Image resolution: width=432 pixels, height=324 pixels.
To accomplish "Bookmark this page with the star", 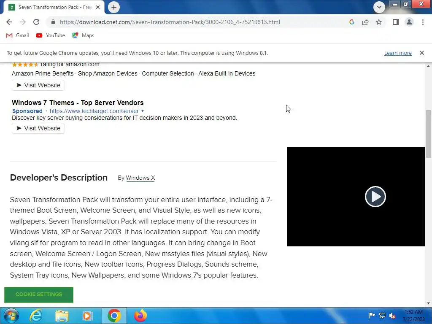I will tap(379, 22).
